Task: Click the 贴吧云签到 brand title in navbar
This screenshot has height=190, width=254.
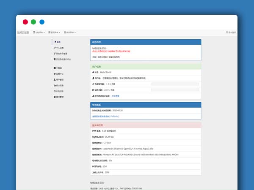Action: [23, 32]
